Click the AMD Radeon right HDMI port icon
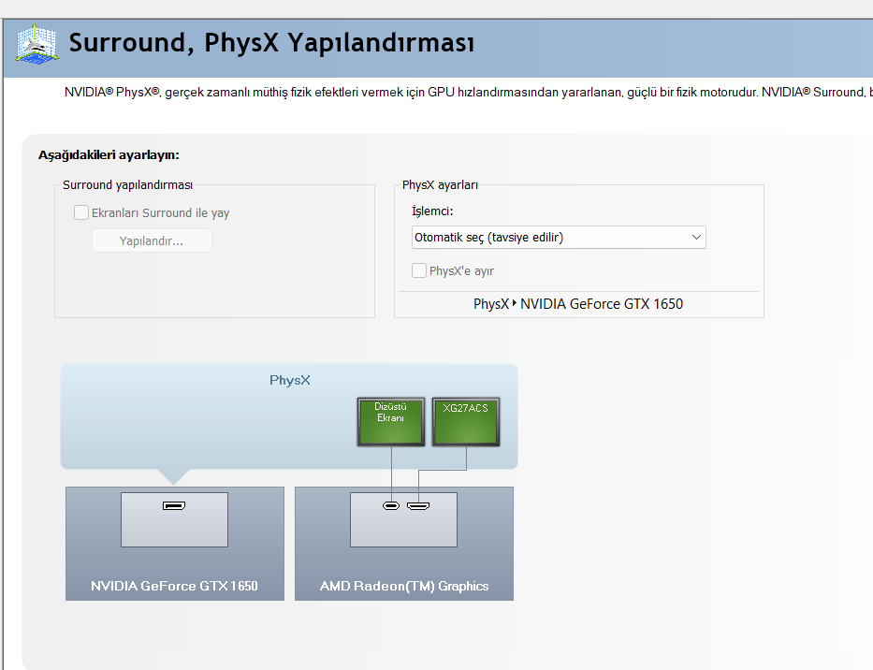Viewport: 873px width, 670px height. click(418, 505)
